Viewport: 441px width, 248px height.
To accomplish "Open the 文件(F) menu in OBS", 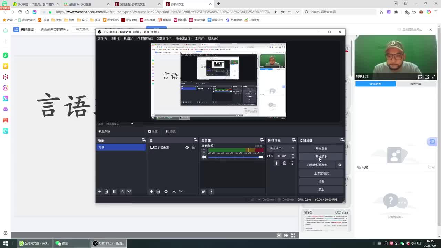I will point(102,38).
